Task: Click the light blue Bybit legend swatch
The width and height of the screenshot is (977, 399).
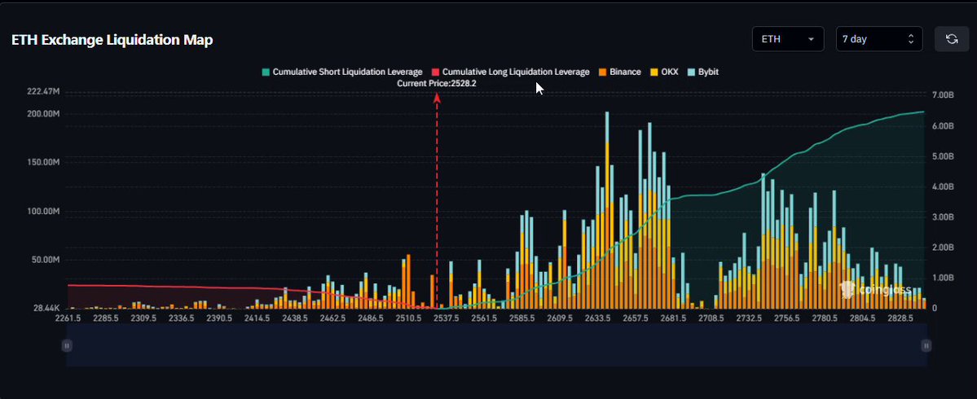Action: tap(691, 72)
